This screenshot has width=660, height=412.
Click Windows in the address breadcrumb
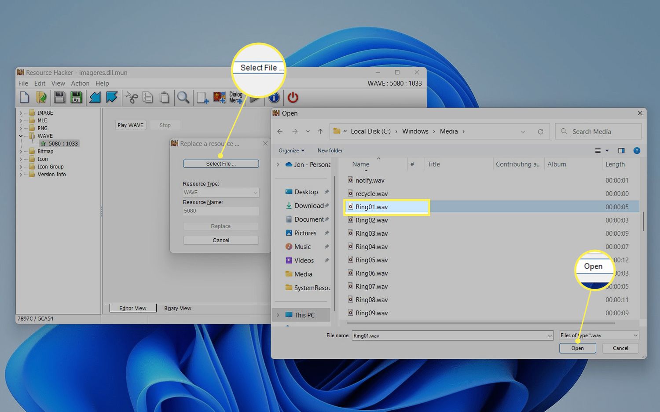415,131
